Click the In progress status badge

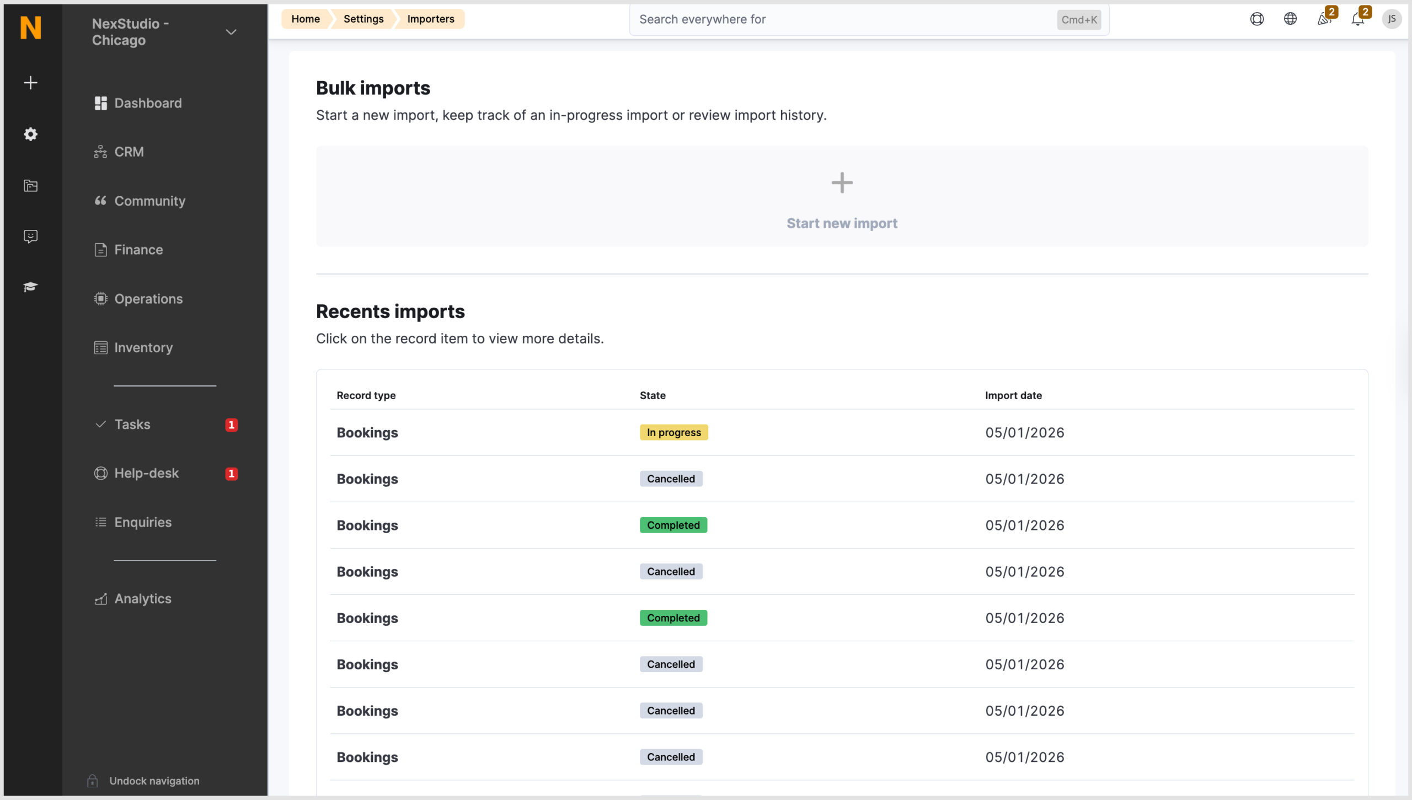point(673,432)
